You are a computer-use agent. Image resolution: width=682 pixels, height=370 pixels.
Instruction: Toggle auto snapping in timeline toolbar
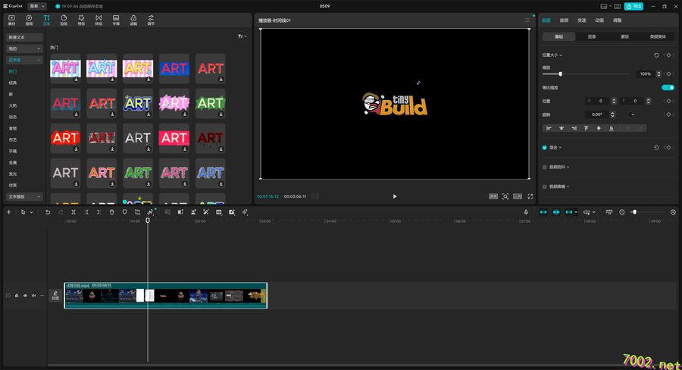coord(556,212)
